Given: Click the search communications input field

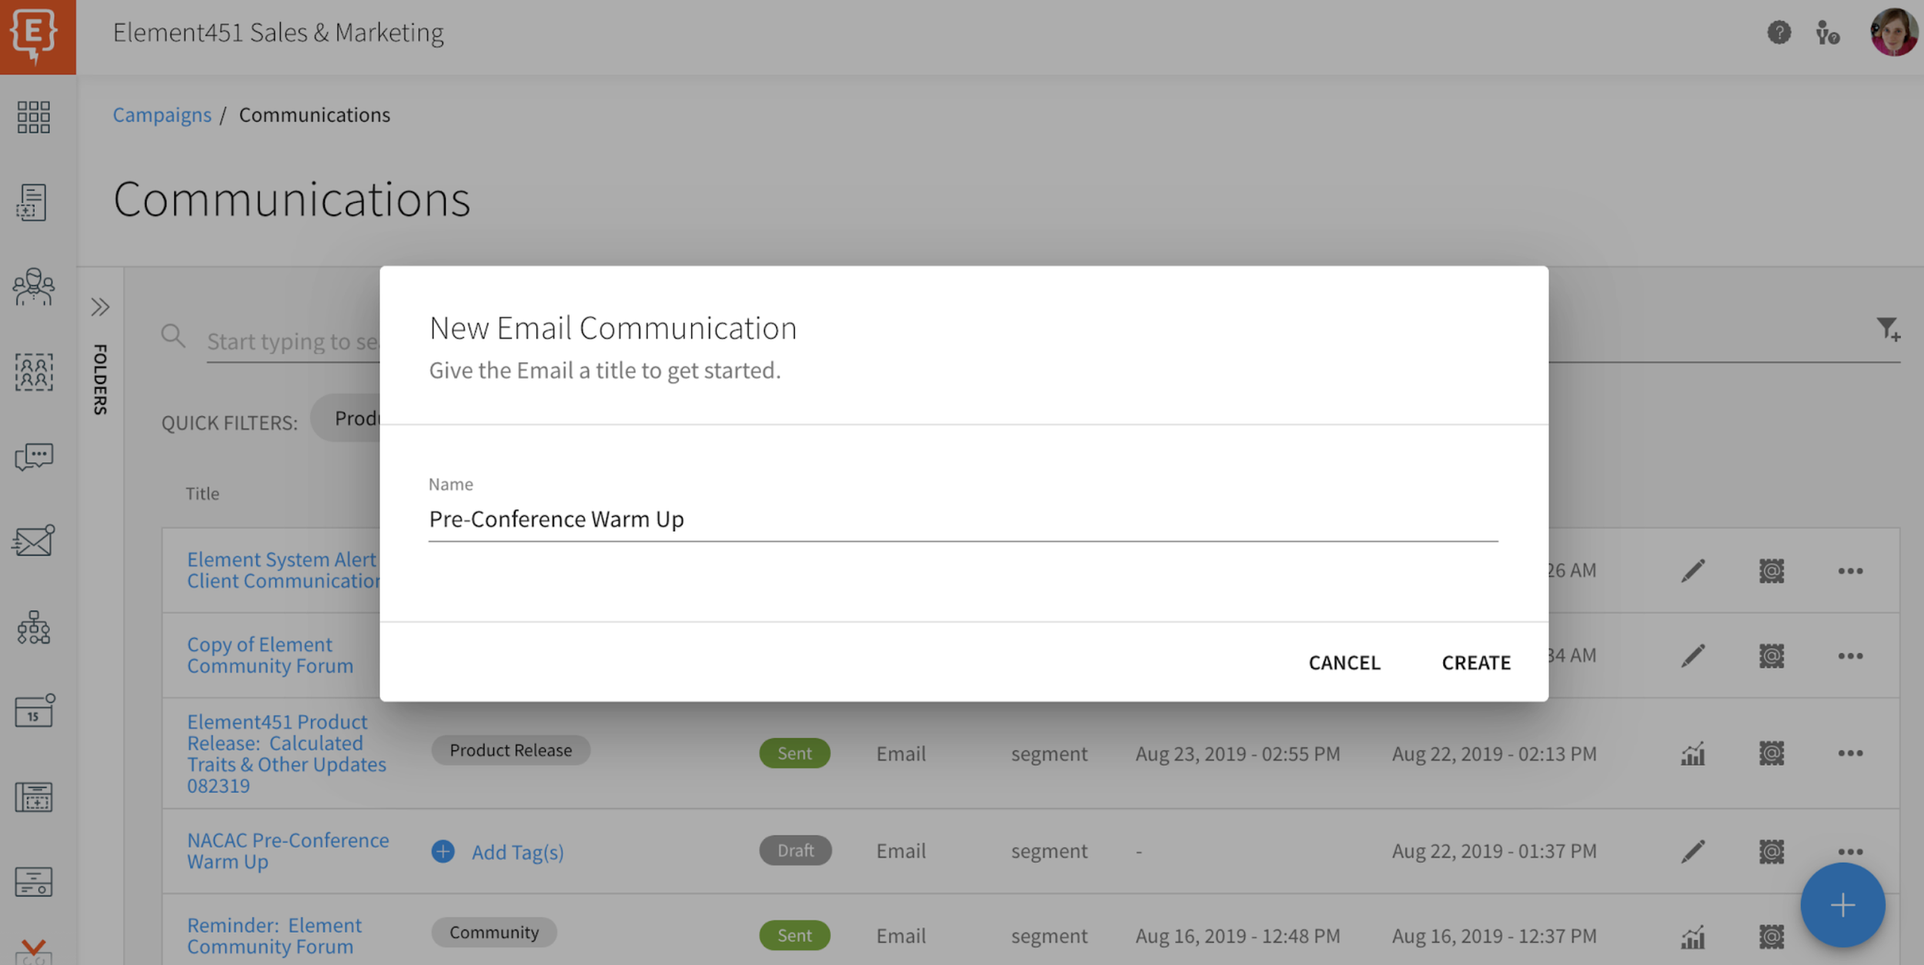Looking at the screenshot, I should (x=293, y=341).
